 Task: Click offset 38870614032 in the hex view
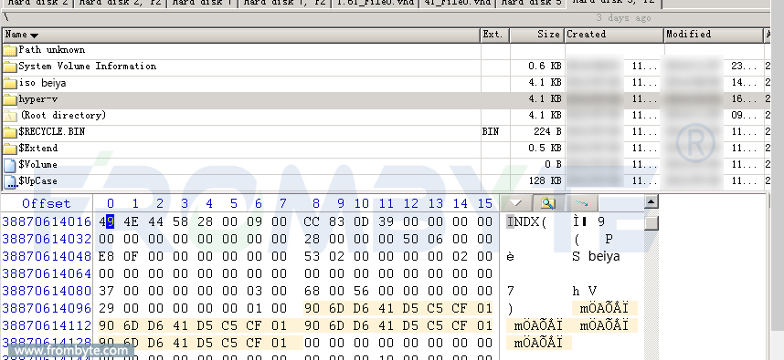point(47,239)
